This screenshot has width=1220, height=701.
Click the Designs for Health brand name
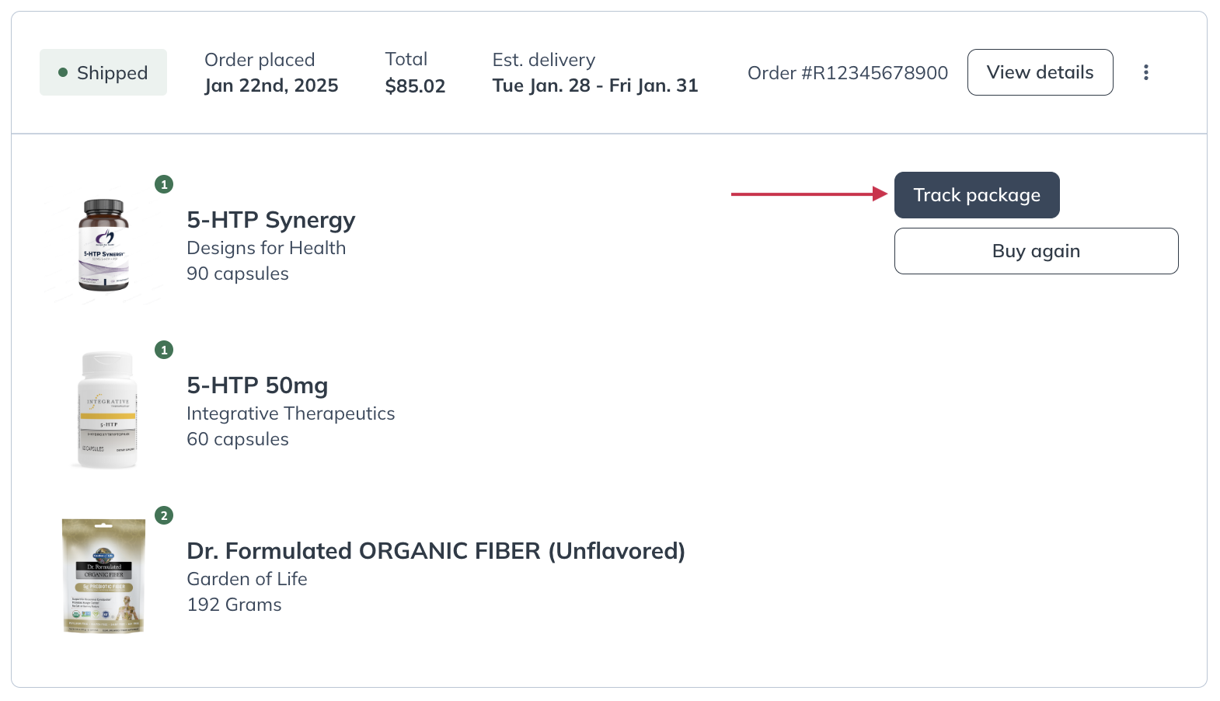point(266,248)
